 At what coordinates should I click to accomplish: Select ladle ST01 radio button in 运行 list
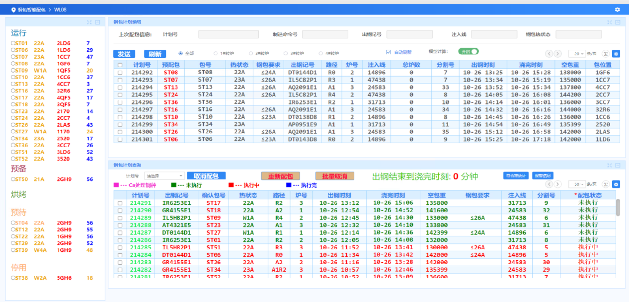coord(13,43)
